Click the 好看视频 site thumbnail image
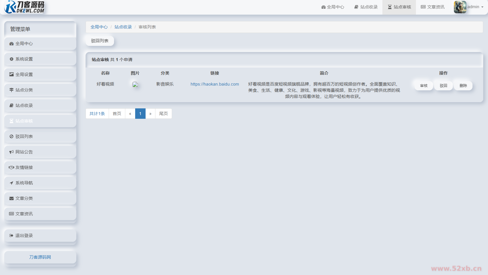The width and height of the screenshot is (488, 275). click(135, 84)
